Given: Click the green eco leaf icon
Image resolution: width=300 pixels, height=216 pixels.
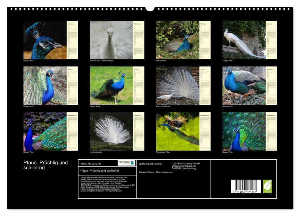Looking at the screenshot, I should click(x=267, y=186).
